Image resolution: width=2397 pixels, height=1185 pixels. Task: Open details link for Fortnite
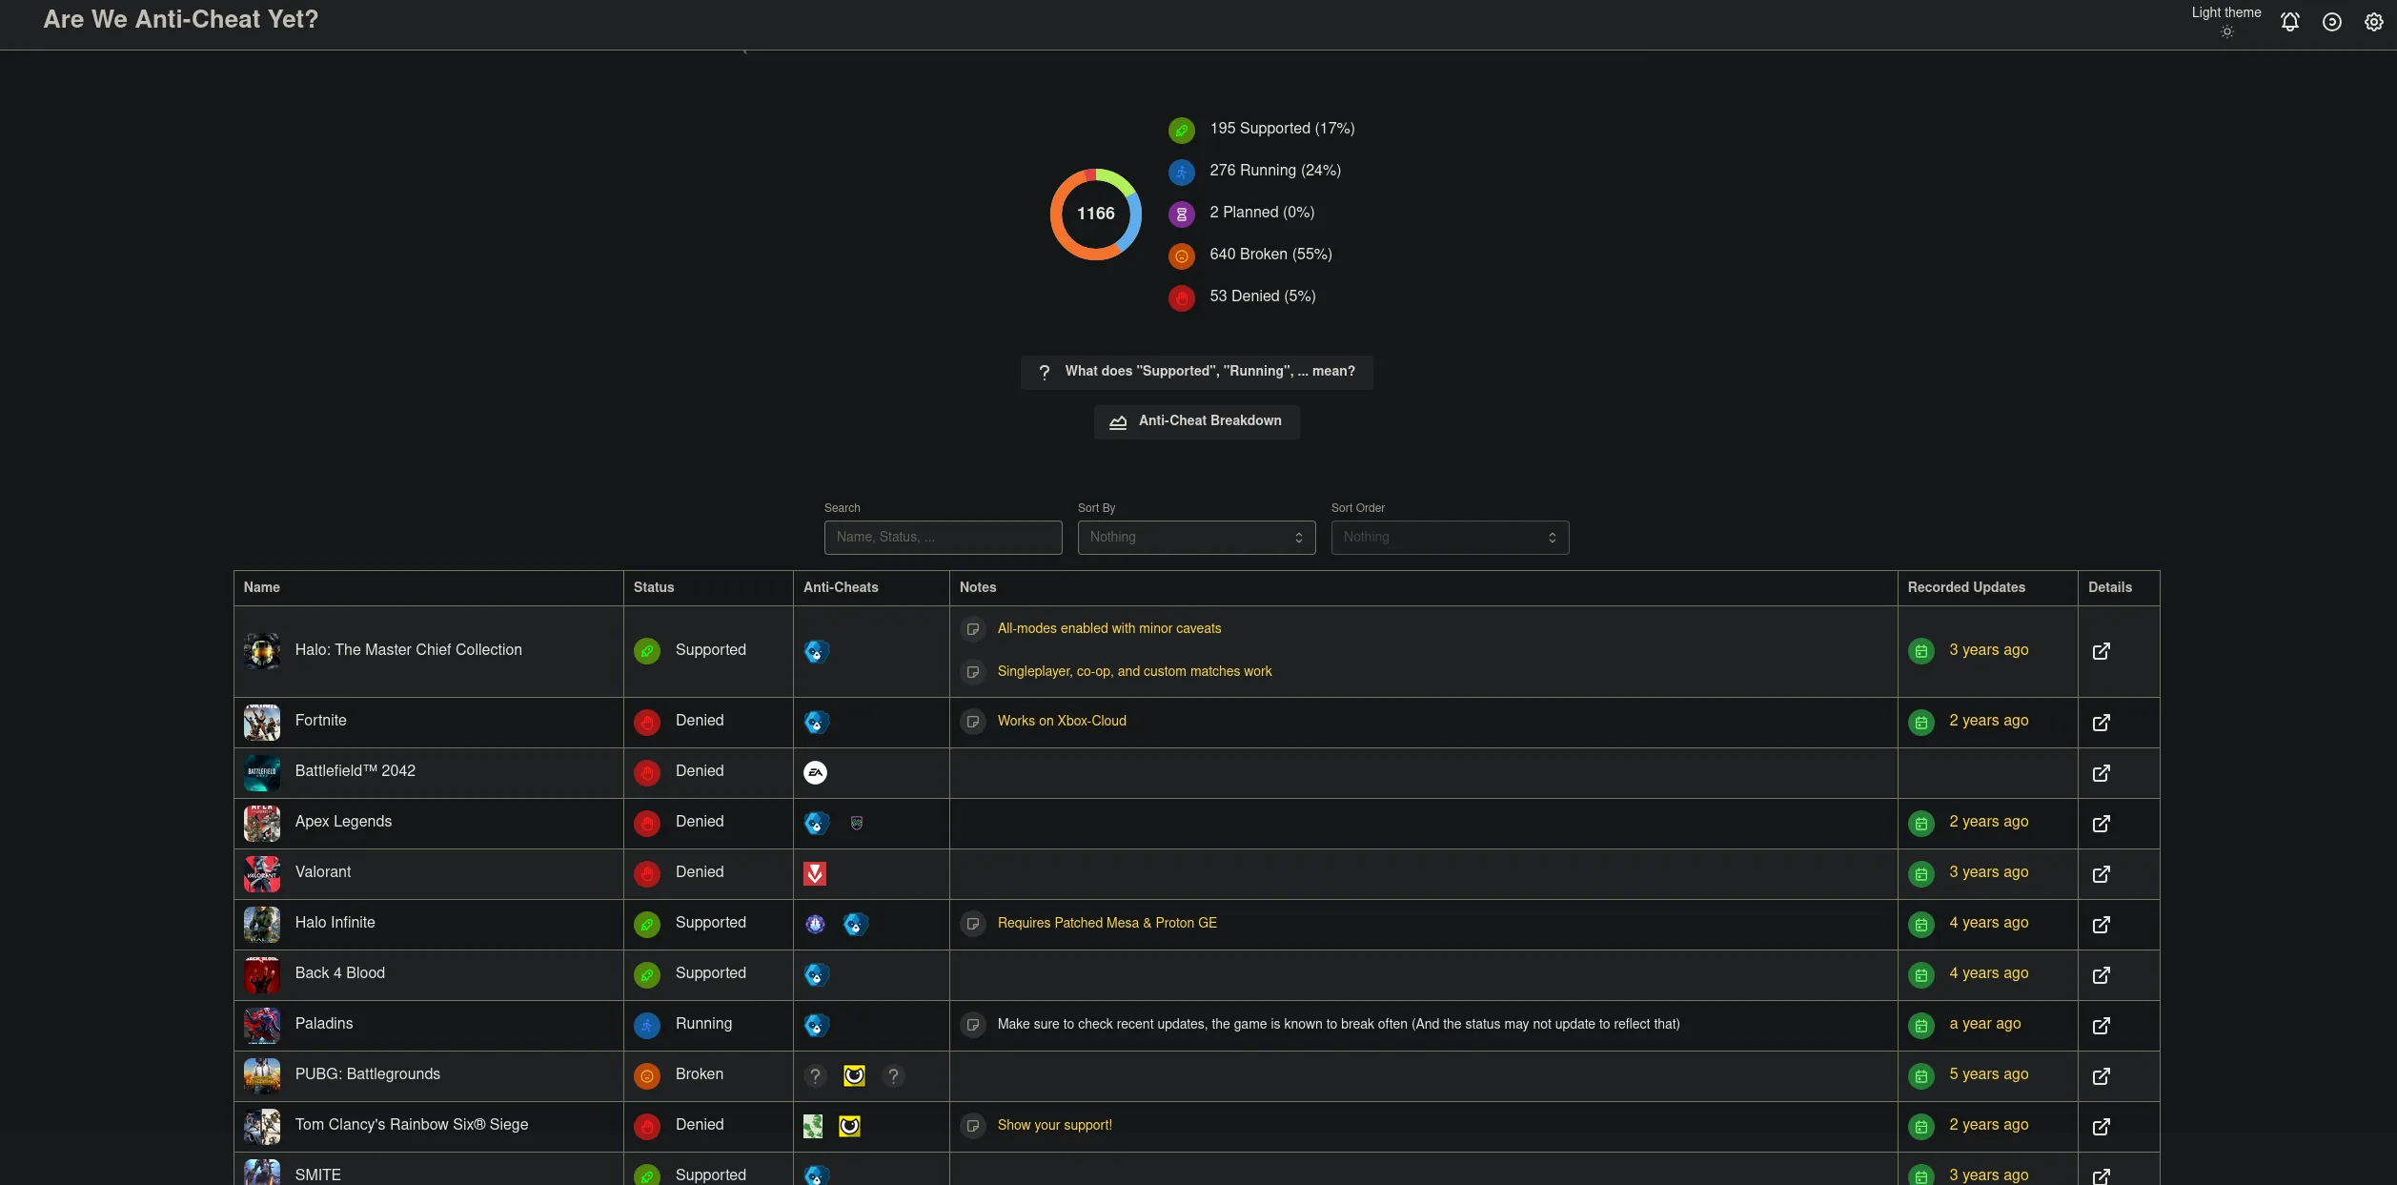2101,723
